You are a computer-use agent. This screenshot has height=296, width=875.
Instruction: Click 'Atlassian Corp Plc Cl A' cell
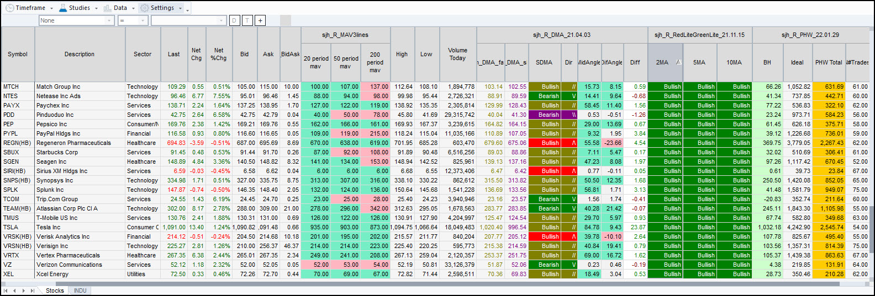click(80, 208)
